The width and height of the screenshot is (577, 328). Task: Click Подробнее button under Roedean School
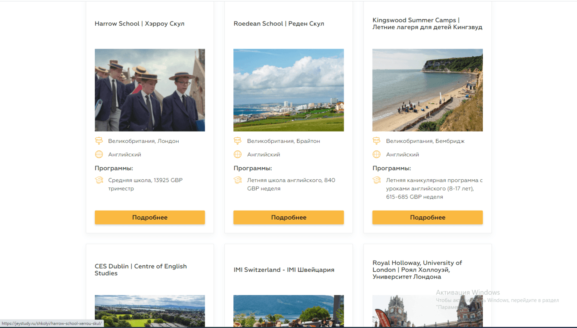pyautogui.click(x=288, y=218)
